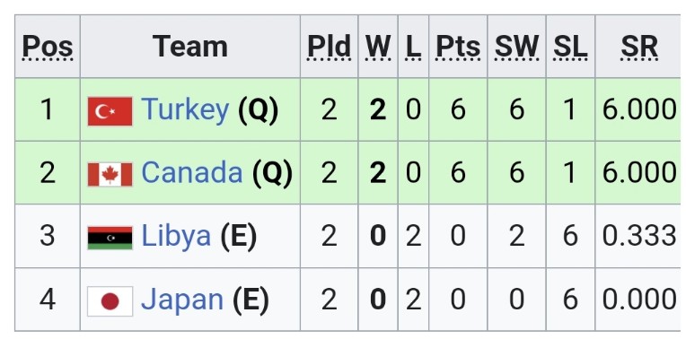Click the SW column header

coord(516,47)
